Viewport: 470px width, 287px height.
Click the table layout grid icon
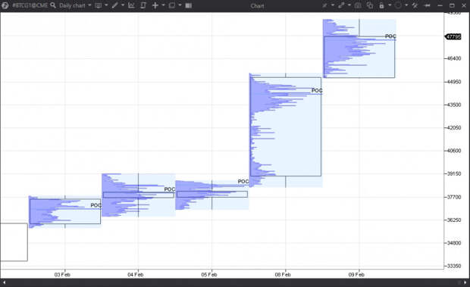coord(189,5)
